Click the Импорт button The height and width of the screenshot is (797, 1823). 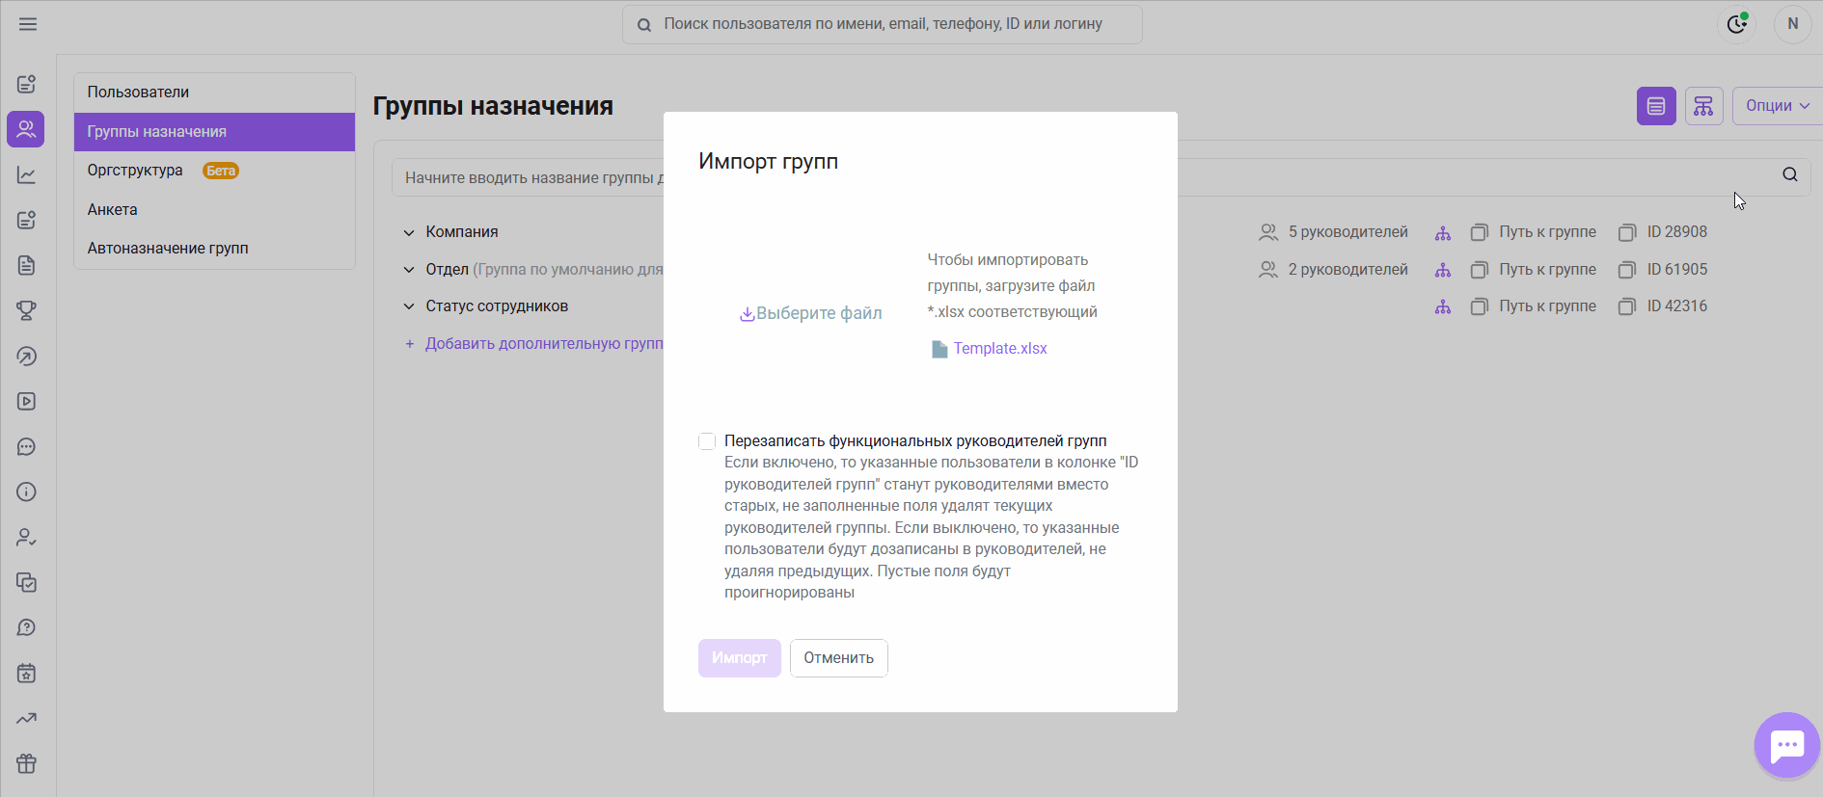pyautogui.click(x=740, y=658)
